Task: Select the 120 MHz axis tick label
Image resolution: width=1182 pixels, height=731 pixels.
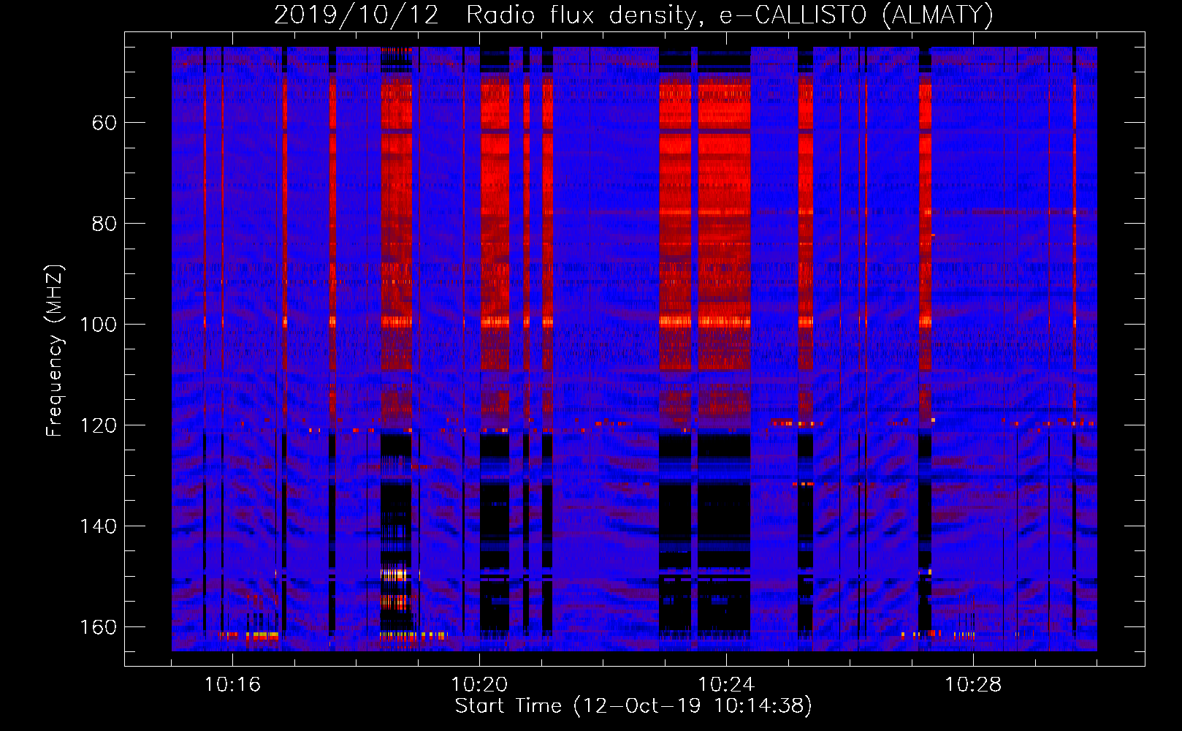Action: [x=98, y=425]
